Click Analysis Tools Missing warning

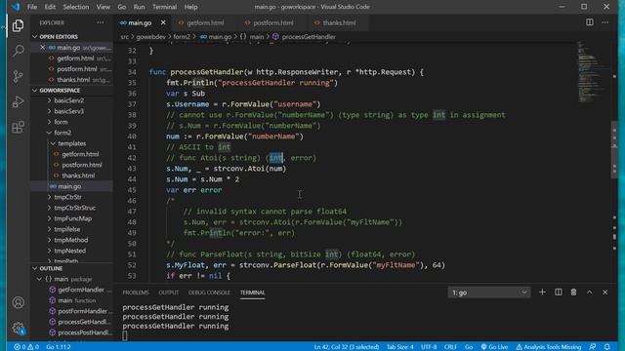tap(549, 347)
